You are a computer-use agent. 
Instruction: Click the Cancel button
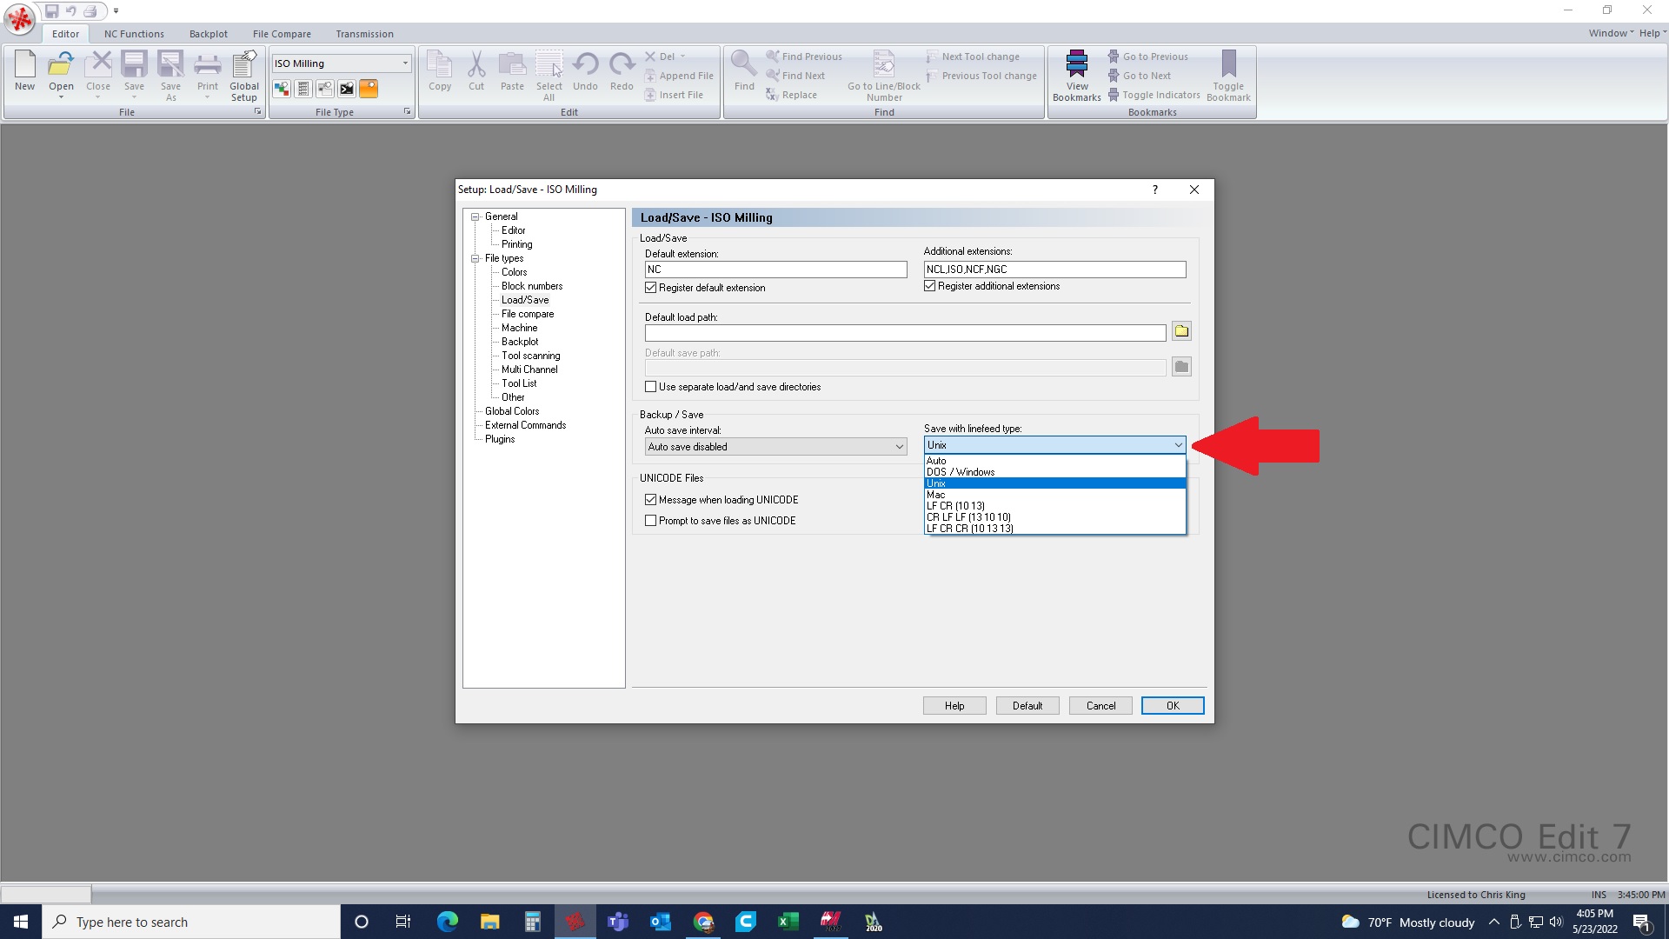pos(1100,706)
